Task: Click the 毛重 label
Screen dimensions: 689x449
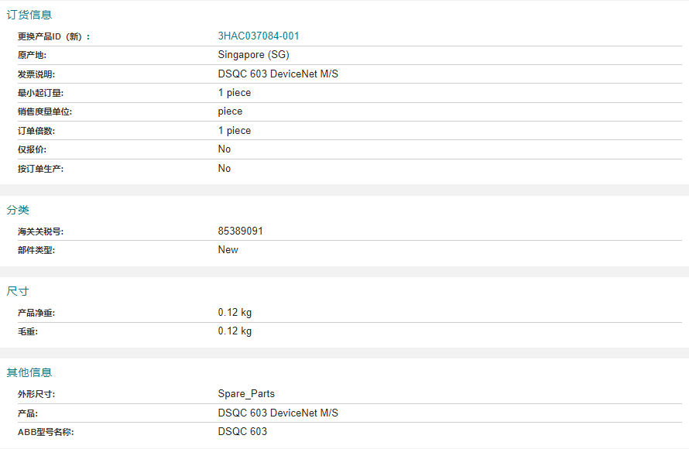Action: 27,331
